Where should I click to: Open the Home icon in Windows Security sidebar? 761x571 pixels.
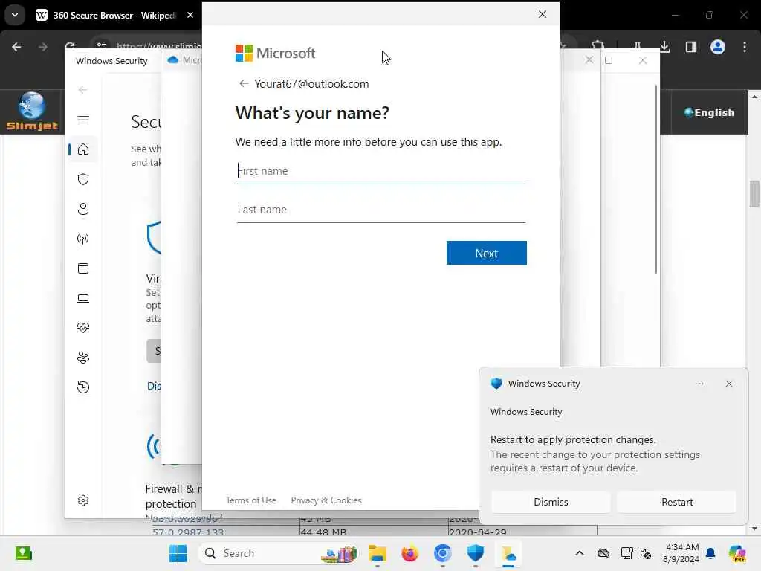coord(83,149)
